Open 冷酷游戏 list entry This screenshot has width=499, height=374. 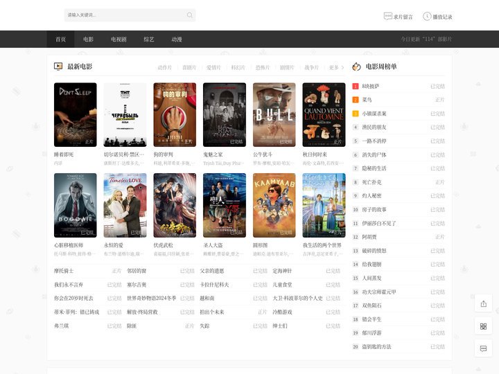[x=282, y=312]
